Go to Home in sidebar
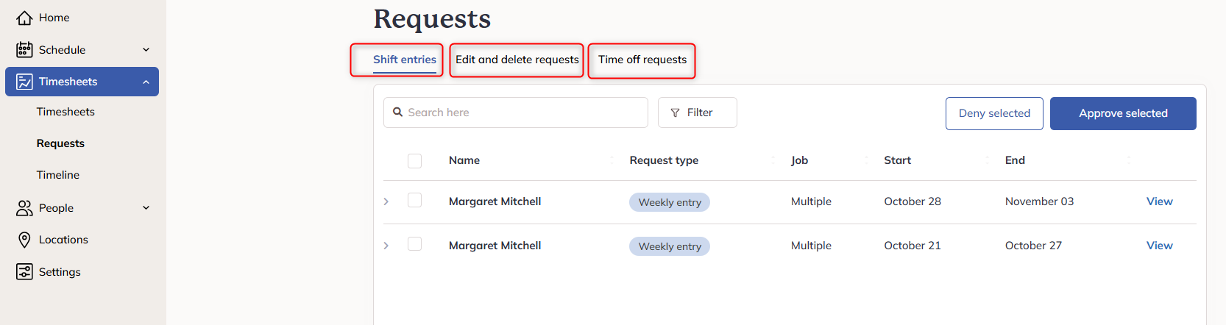The image size is (1226, 325). click(54, 18)
